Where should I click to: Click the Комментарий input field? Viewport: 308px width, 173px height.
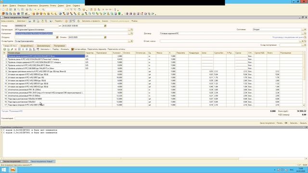point(160,119)
